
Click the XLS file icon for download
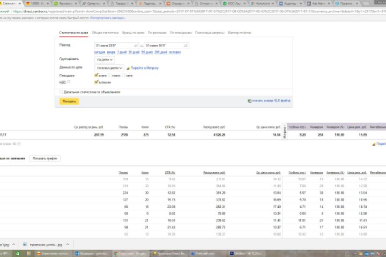click(x=249, y=101)
